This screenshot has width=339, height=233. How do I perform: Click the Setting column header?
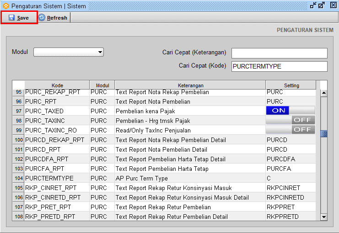tap(291, 85)
